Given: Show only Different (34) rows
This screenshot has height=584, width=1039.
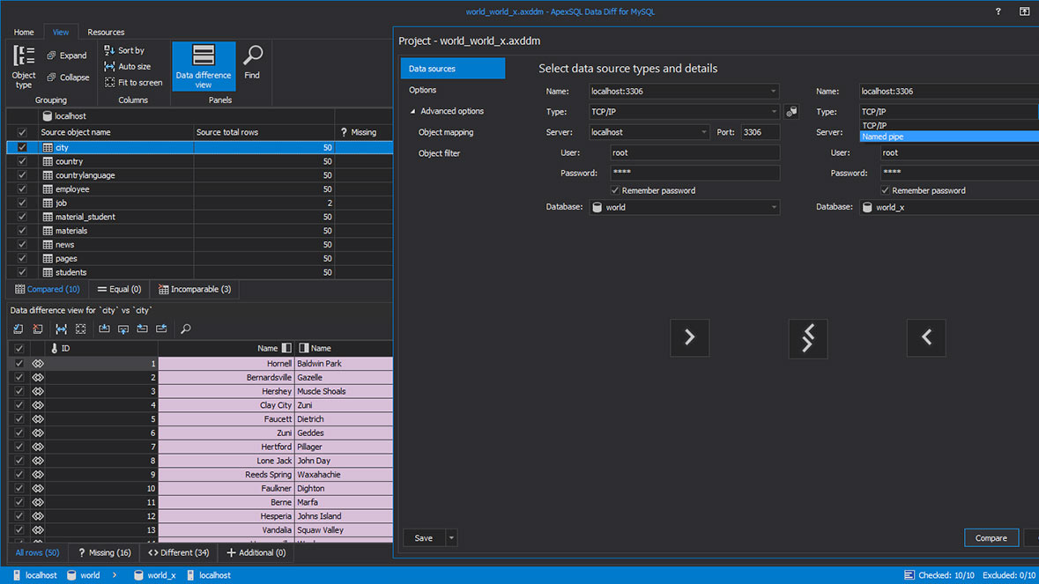Looking at the screenshot, I should point(178,552).
